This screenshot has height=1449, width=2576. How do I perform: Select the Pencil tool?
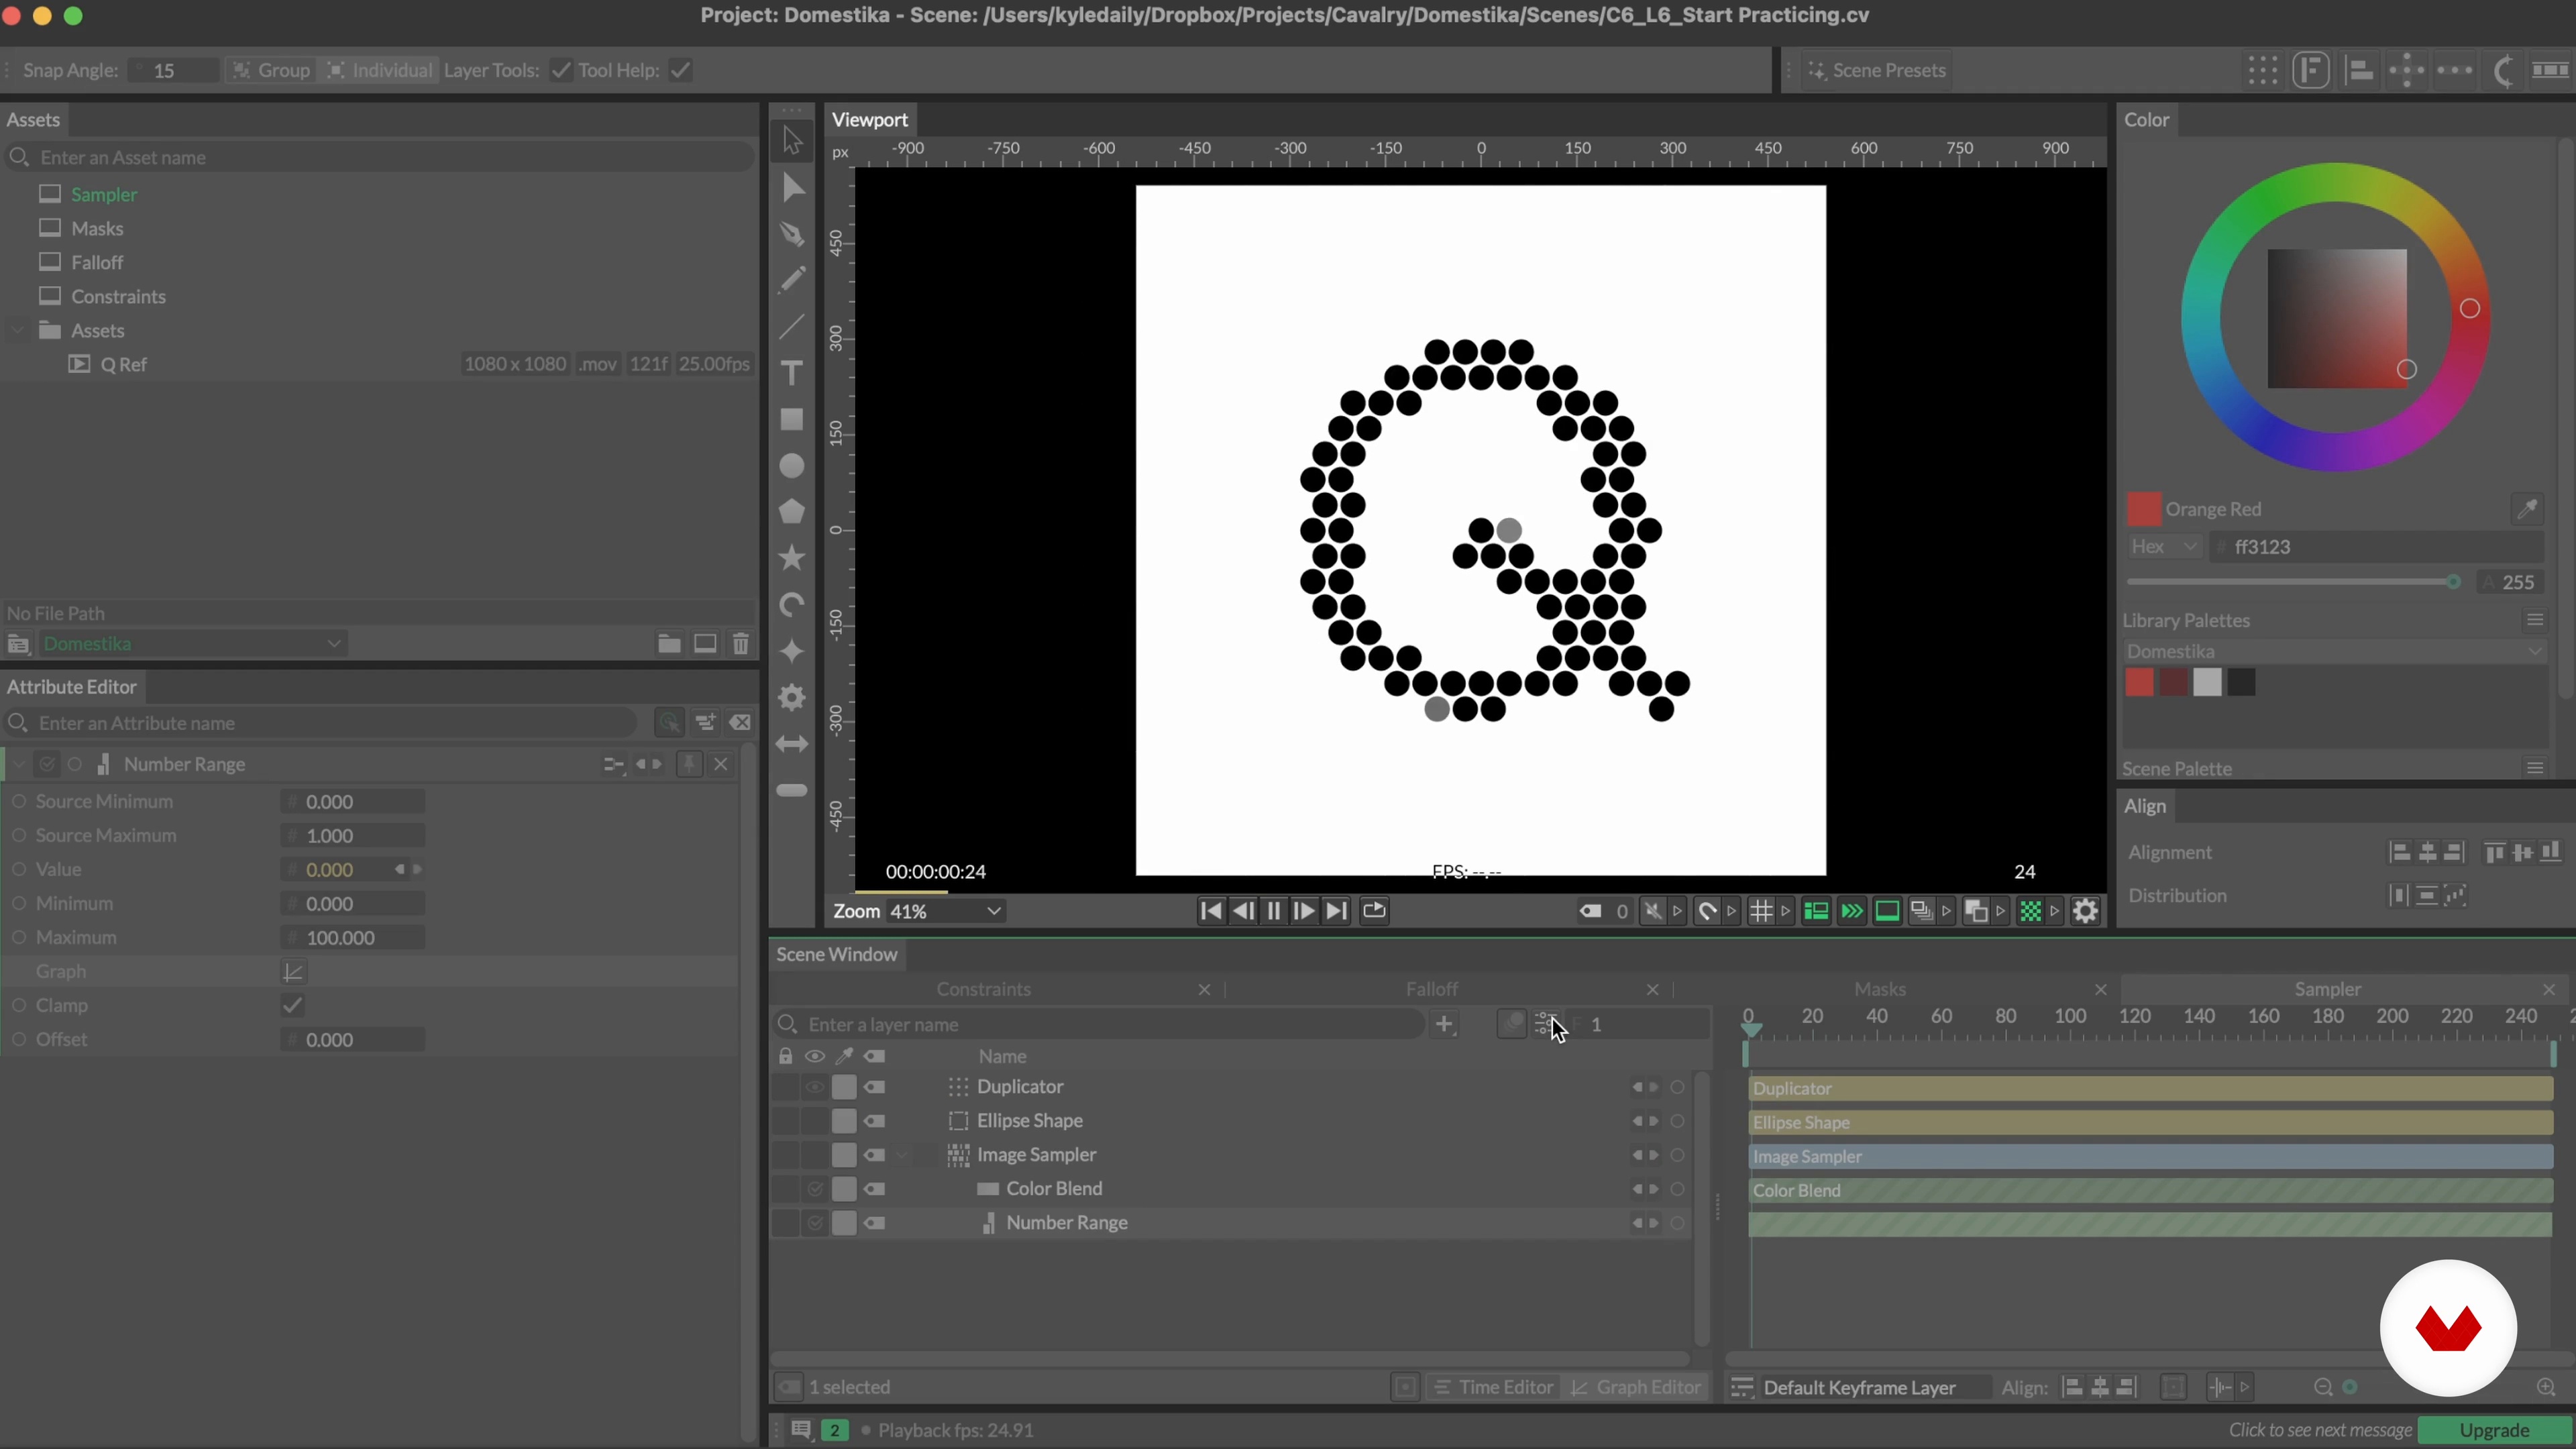(792, 280)
